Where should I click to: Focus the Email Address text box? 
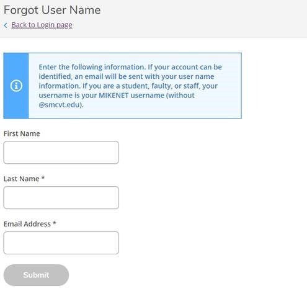pos(61,243)
